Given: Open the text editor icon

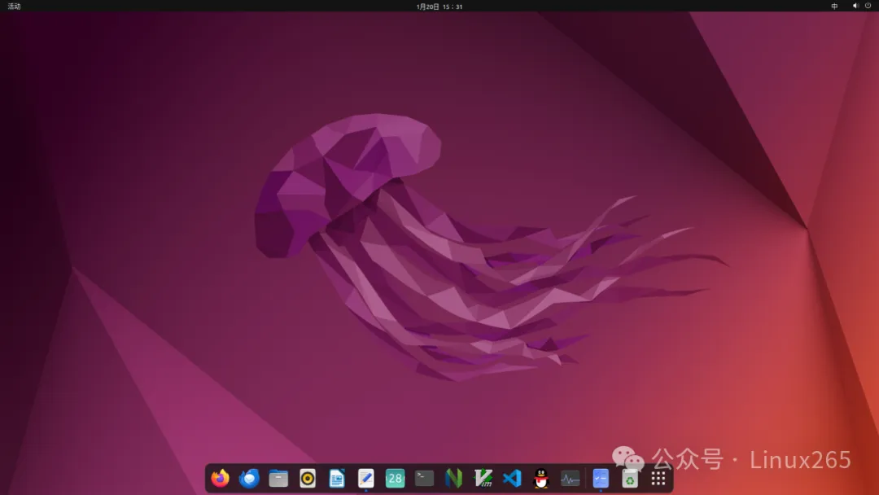Looking at the screenshot, I should pyautogui.click(x=366, y=478).
